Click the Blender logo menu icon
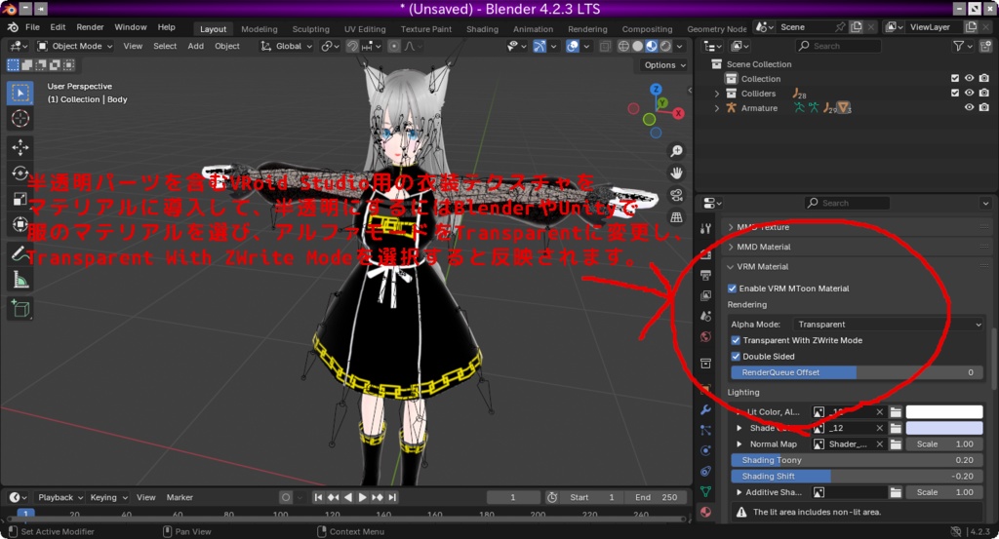This screenshot has width=999, height=539. pyautogui.click(x=12, y=27)
